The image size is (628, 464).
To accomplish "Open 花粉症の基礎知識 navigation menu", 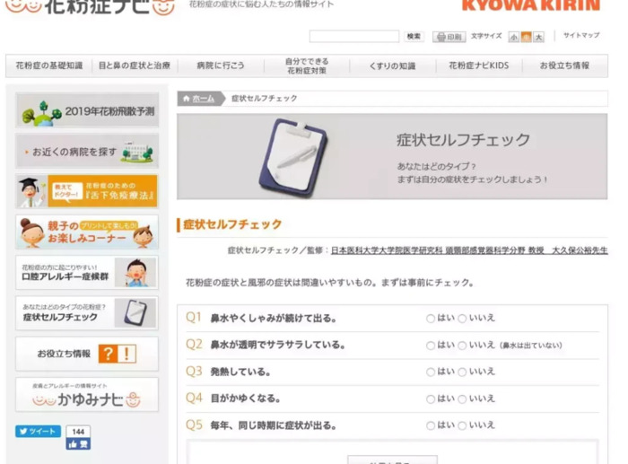I will [48, 66].
